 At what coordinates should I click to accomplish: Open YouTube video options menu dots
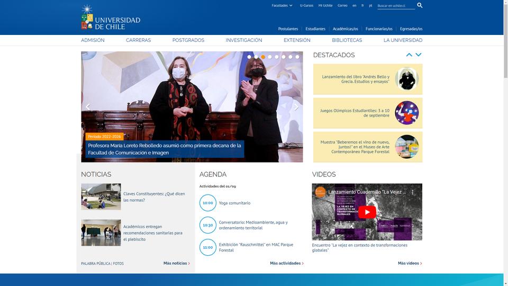412,192
